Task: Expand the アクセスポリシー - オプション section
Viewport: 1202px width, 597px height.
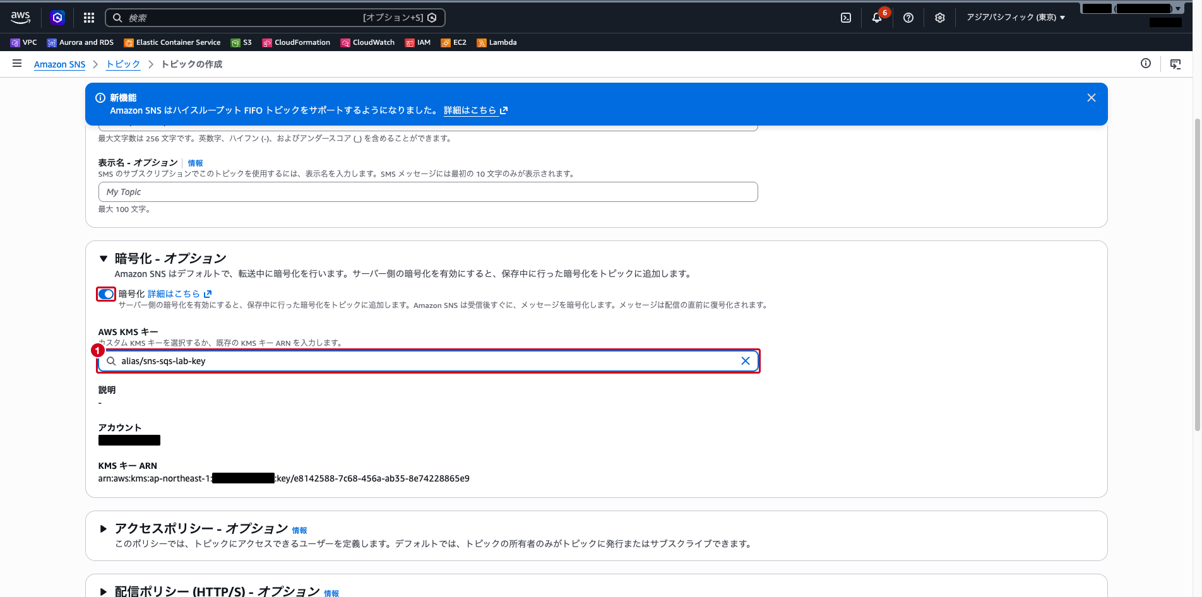Action: (104, 529)
